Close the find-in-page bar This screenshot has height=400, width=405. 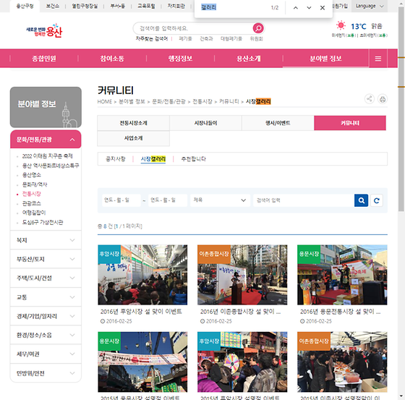pyautogui.click(x=323, y=8)
